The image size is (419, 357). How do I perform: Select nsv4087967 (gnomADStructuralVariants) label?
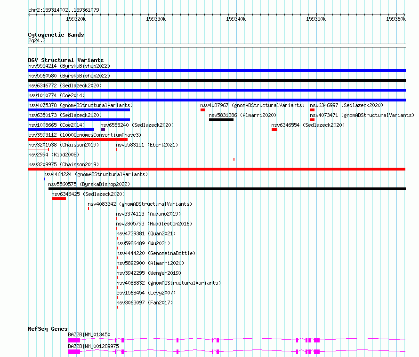tap(252, 105)
